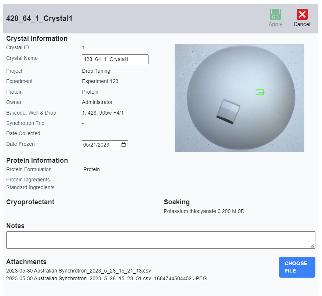Open the Date Frozen calendar picker icon

124,145
